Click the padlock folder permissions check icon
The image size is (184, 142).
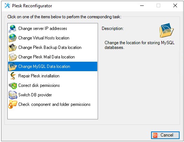point(12,104)
